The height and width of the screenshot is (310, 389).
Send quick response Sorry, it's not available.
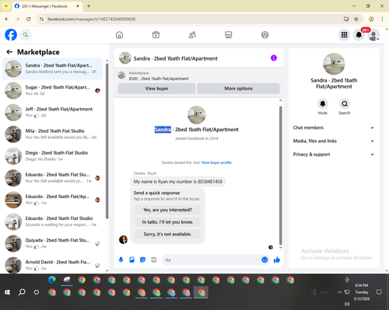tap(167, 234)
